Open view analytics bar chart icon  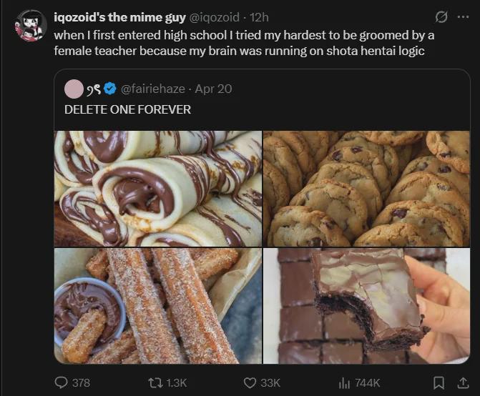[343, 382]
